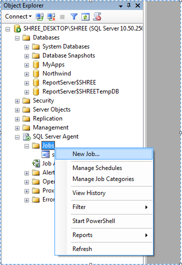Choose Manage Schedules from context menu
This screenshot has height=265, width=182.
click(104, 168)
